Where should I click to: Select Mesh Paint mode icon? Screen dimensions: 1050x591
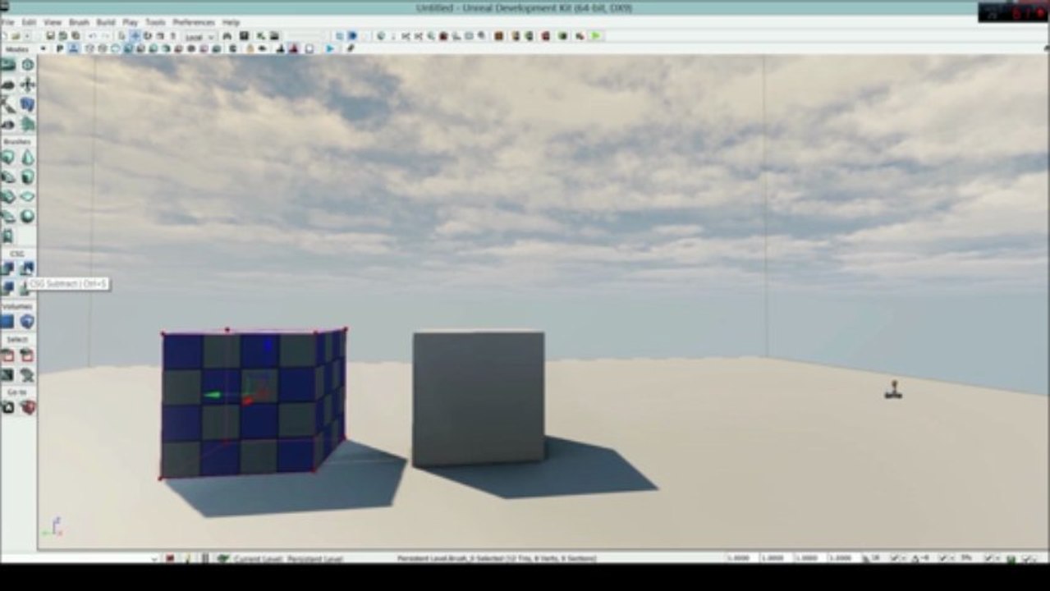[x=8, y=104]
